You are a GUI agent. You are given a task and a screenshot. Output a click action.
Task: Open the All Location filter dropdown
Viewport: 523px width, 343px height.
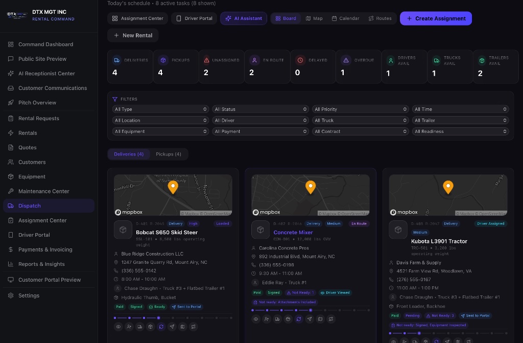161,120
